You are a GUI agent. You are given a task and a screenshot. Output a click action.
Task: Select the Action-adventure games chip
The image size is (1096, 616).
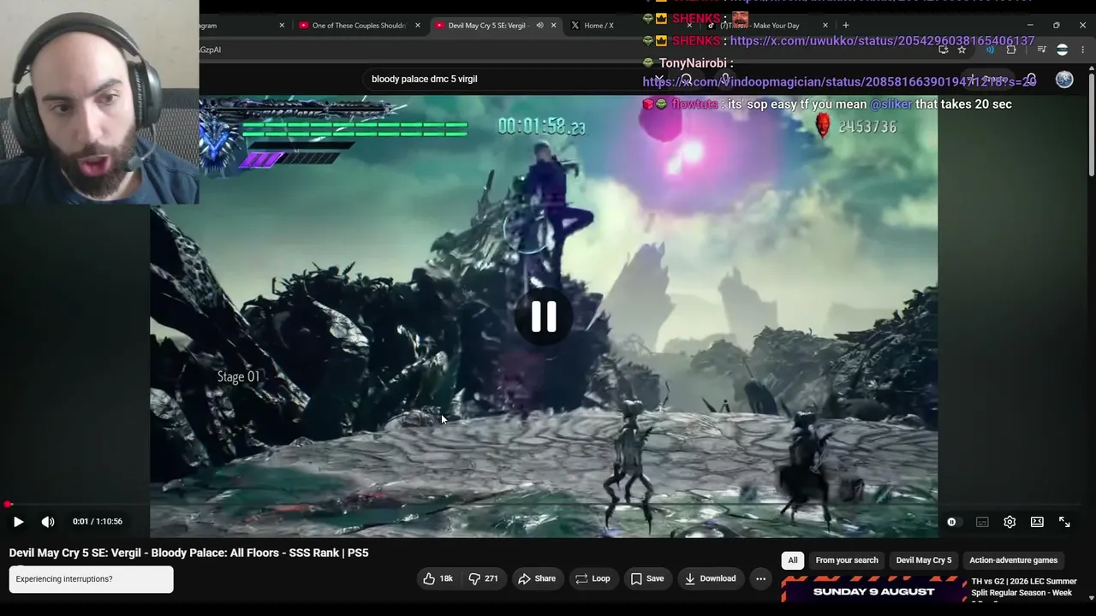[x=1014, y=560]
